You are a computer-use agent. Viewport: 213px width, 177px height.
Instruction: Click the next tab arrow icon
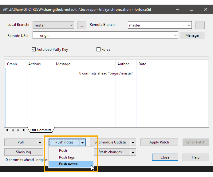click(18, 130)
